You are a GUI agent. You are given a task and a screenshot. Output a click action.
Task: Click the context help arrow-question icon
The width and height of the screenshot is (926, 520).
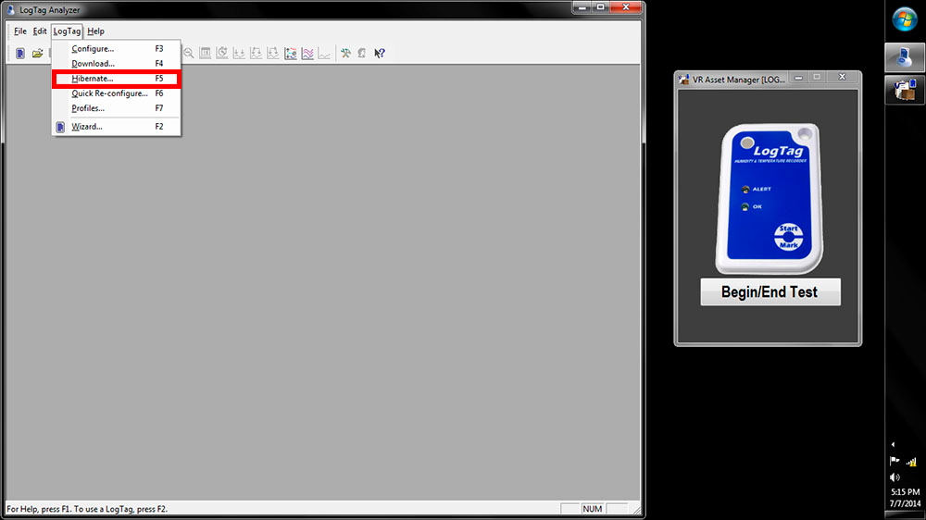click(379, 54)
